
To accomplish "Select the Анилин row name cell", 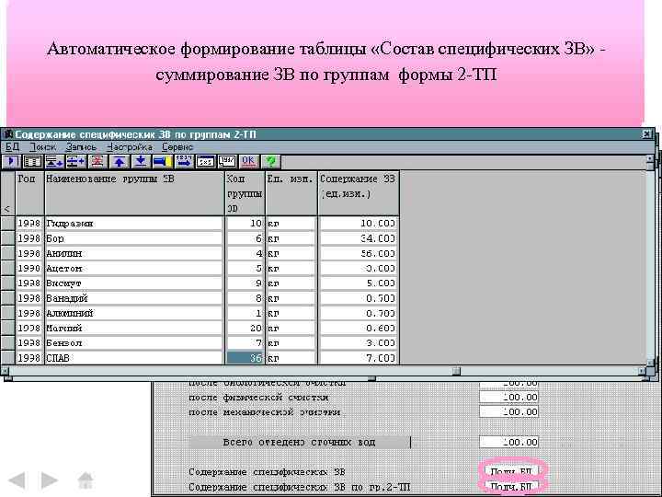I will pyautogui.click(x=133, y=253).
